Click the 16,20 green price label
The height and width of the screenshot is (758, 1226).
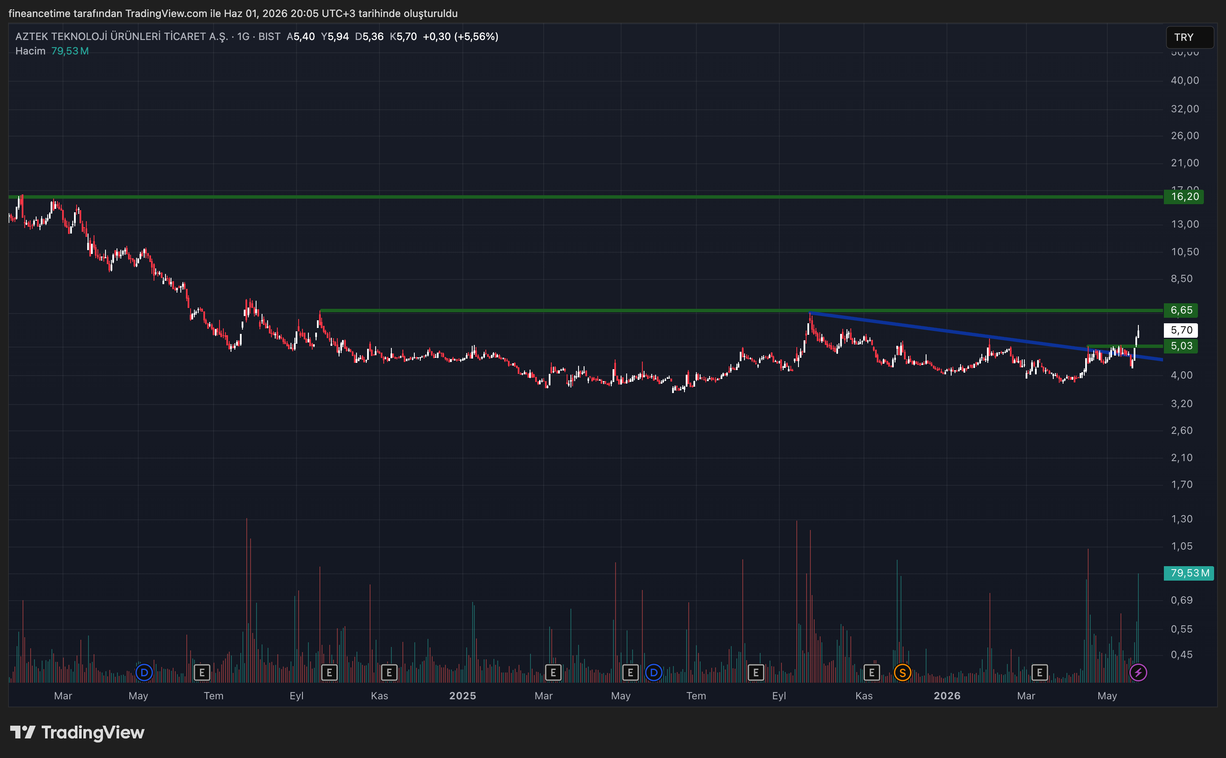pos(1183,197)
